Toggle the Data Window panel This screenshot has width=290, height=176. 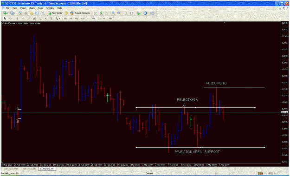click(26, 13)
